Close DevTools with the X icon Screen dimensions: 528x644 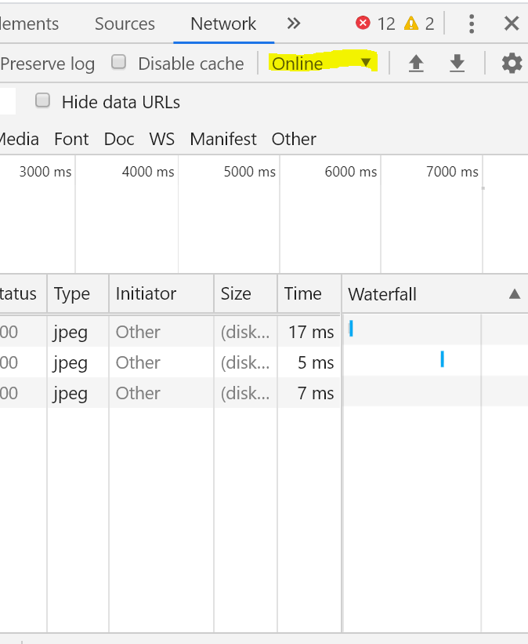point(512,24)
